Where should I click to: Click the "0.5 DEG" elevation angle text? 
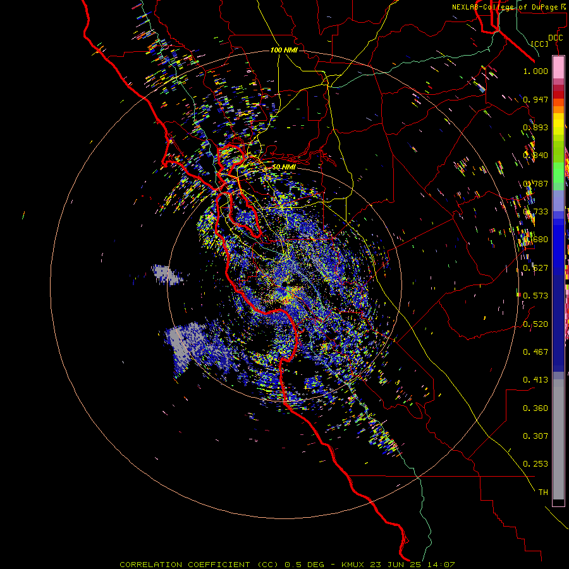tap(304, 565)
